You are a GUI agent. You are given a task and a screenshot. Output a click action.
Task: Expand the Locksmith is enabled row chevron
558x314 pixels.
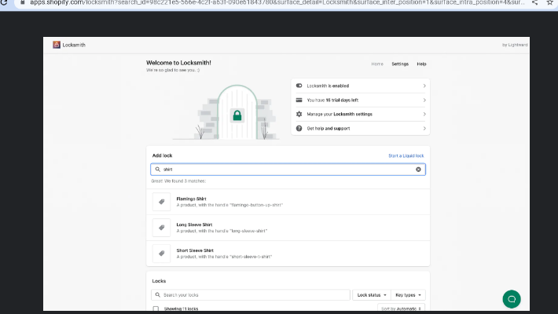[x=424, y=86]
